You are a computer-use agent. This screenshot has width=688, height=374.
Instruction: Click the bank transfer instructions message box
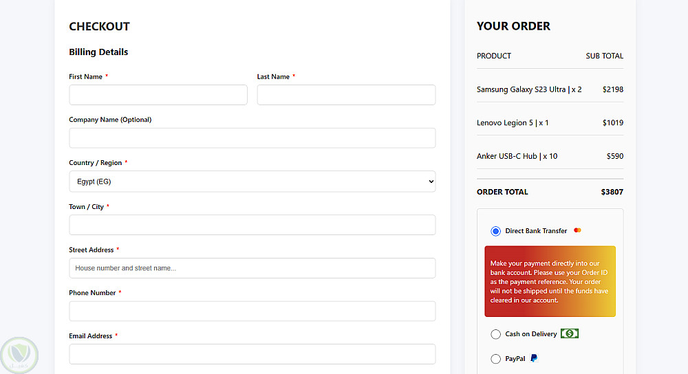(550, 281)
